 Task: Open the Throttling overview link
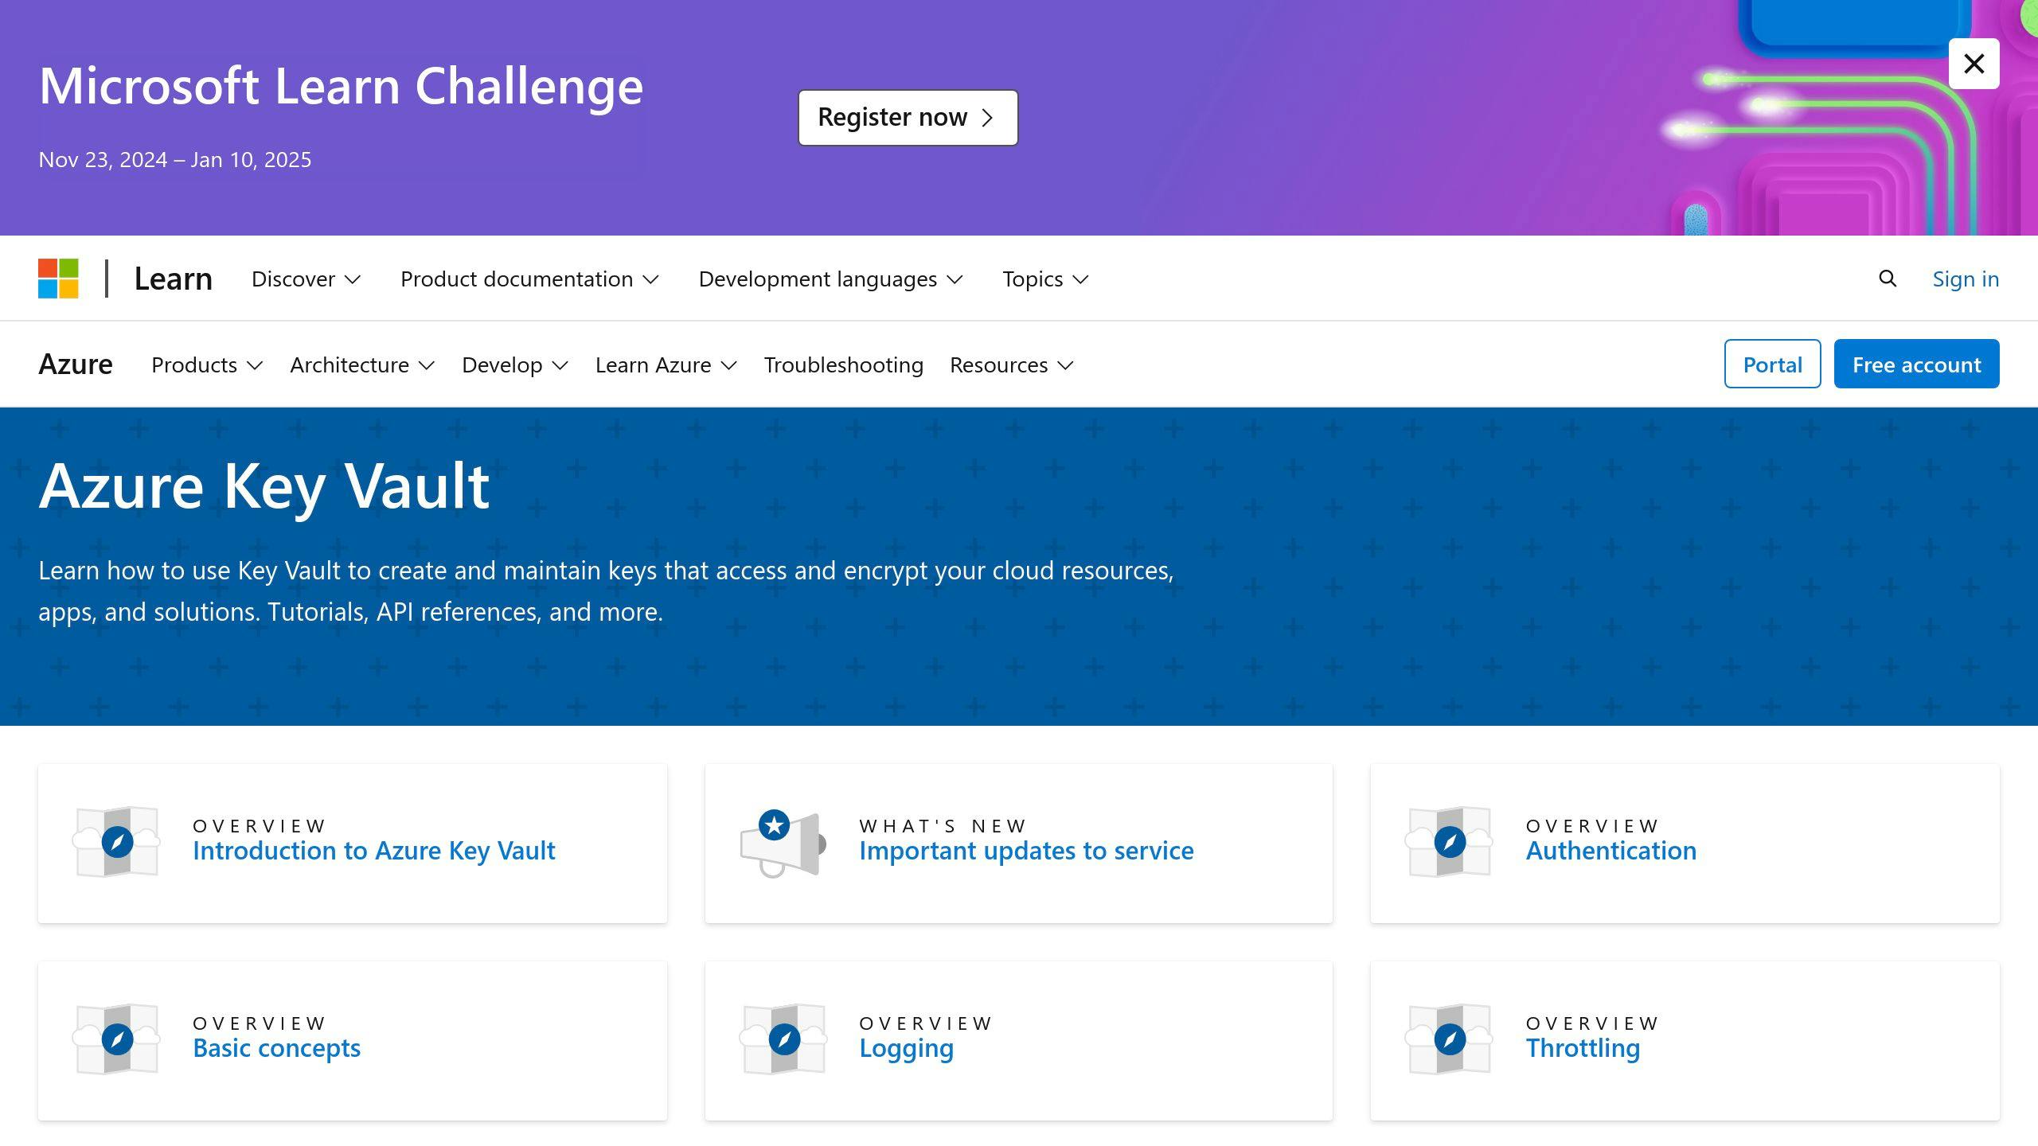[x=1583, y=1048]
